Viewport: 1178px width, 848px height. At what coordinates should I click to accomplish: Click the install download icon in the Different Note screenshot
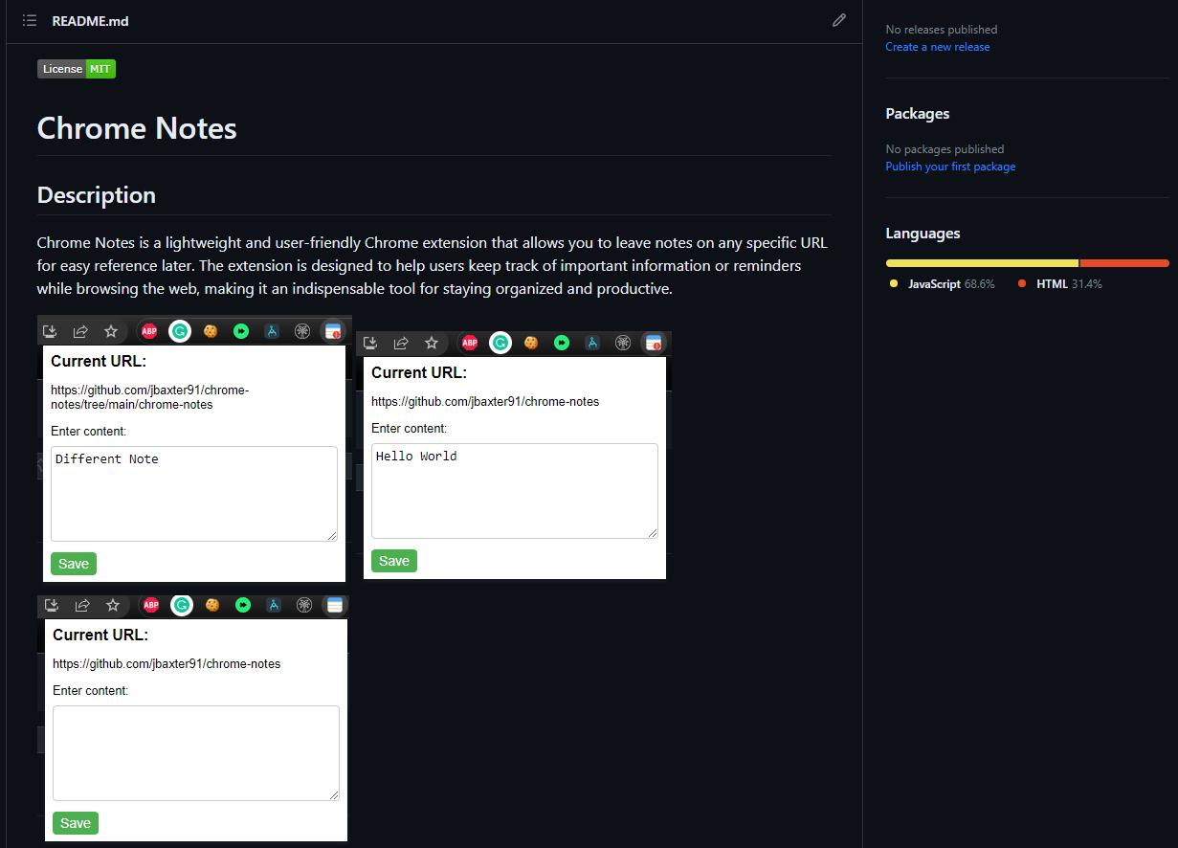[51, 331]
